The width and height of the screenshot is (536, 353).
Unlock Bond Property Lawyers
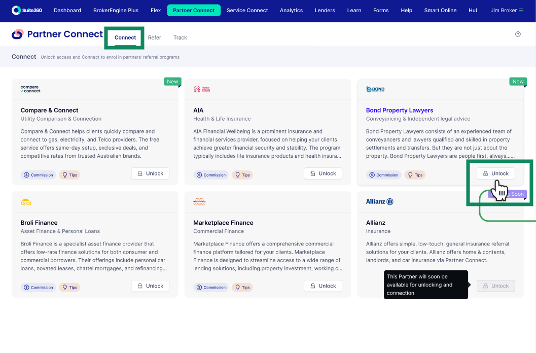495,173
